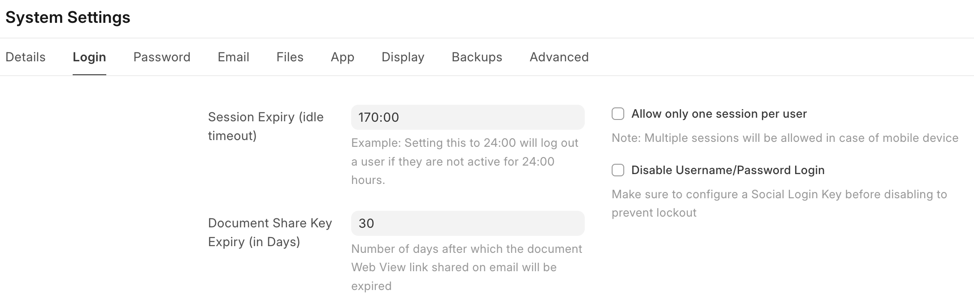Select the Login tab
The height and width of the screenshot is (307, 974).
coord(89,57)
